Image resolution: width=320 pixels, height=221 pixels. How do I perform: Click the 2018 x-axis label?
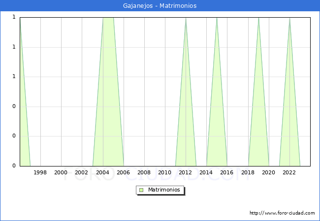tap(248, 172)
